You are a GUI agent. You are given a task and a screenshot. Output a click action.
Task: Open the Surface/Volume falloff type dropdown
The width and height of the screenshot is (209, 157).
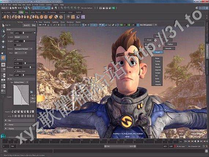tap(21, 82)
